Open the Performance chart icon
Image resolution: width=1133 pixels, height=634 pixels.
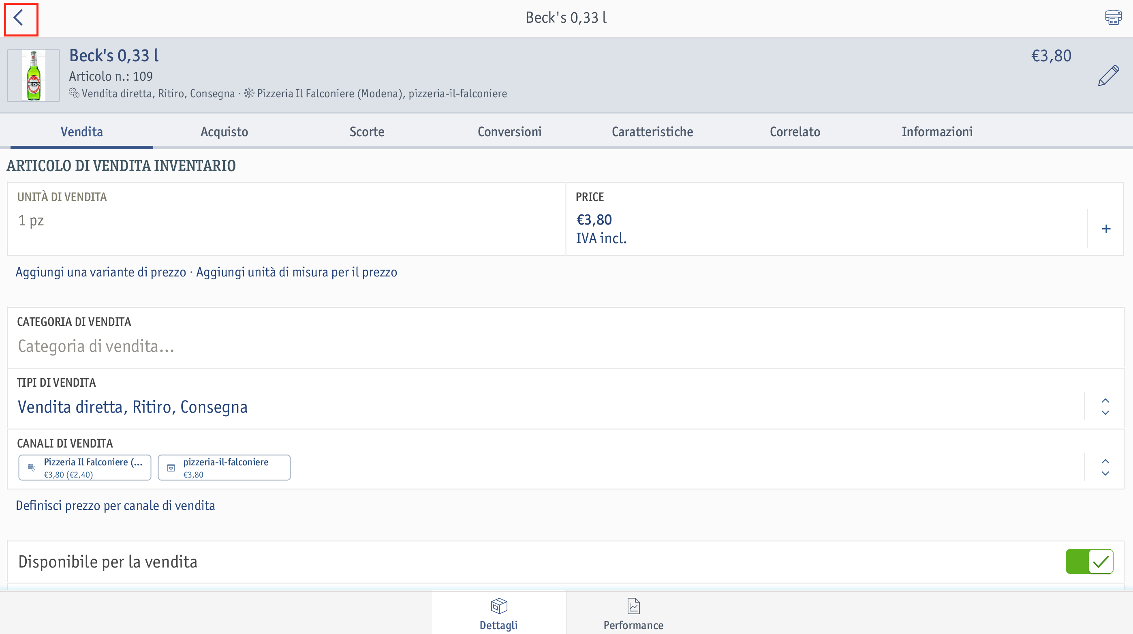tap(633, 606)
